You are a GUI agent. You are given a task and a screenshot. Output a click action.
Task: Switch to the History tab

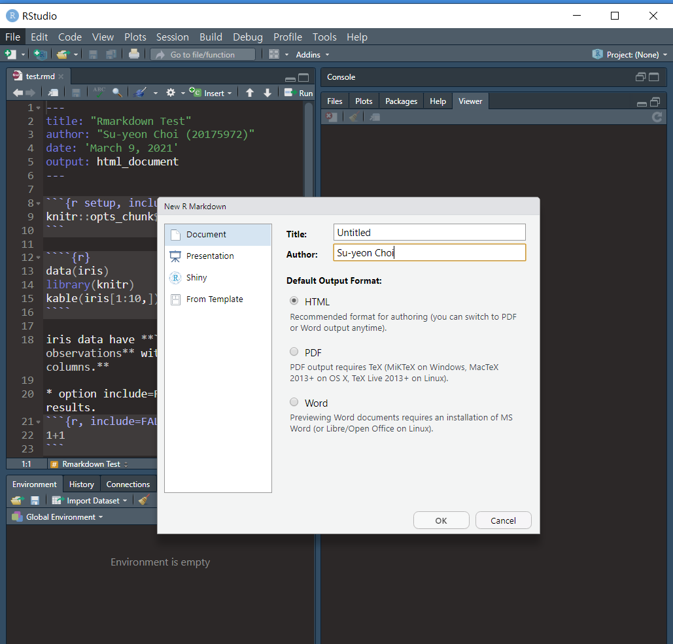(82, 484)
